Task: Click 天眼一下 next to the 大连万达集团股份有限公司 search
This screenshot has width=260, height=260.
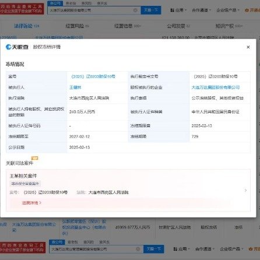Action: (x=151, y=10)
